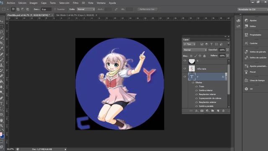Hide the niña copia layer

[x=185, y=69]
